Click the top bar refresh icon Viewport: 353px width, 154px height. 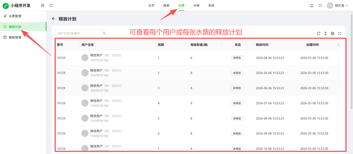pos(51,6)
